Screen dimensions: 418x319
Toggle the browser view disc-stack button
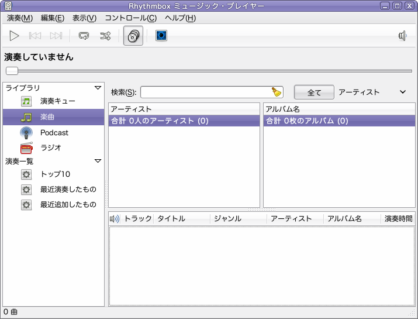coord(133,36)
